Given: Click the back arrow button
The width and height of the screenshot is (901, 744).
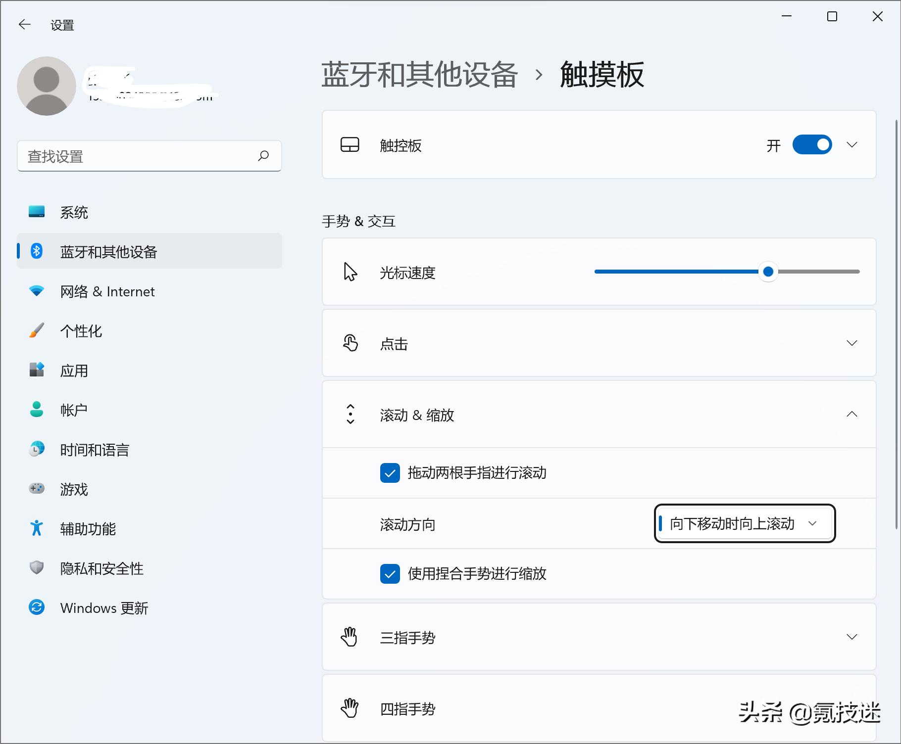Looking at the screenshot, I should (x=25, y=24).
